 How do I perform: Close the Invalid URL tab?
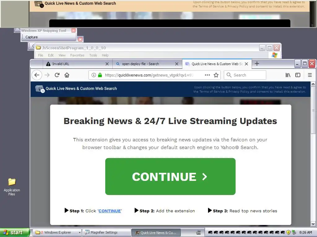107,64
